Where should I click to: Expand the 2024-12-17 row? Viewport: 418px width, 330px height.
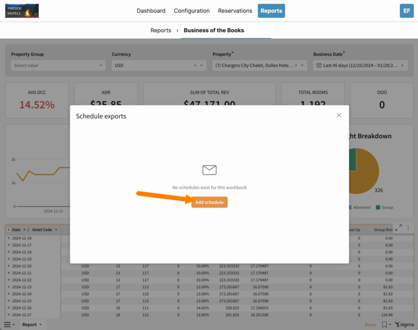click(9, 245)
